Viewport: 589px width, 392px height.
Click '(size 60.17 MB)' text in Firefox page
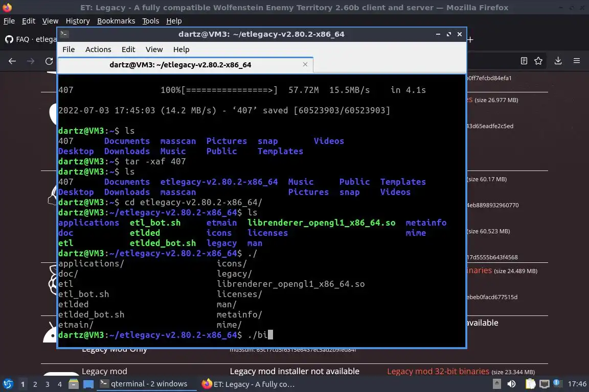tap(487, 179)
